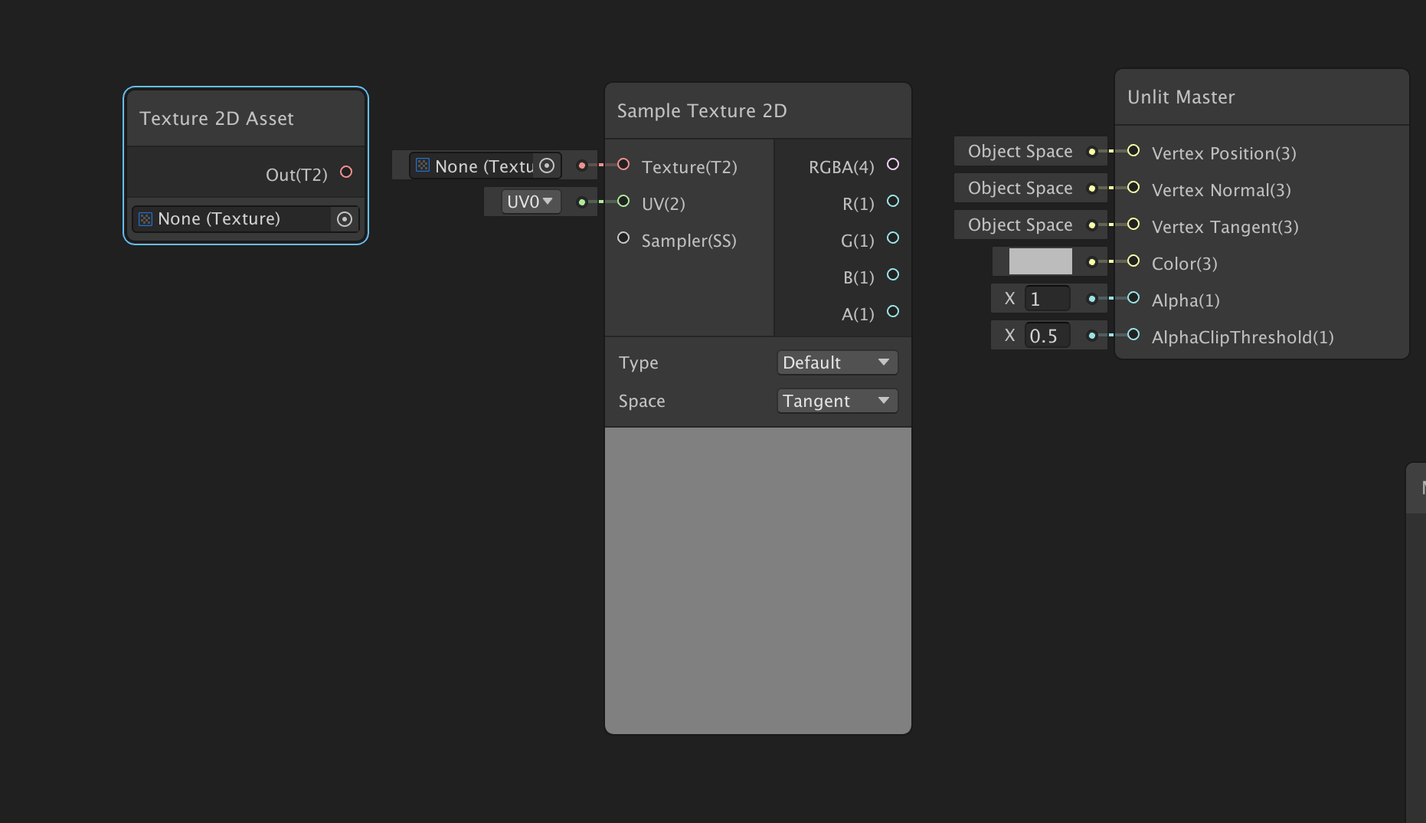Click the UV(2) input port
The height and width of the screenshot is (823, 1426).
[x=623, y=202]
